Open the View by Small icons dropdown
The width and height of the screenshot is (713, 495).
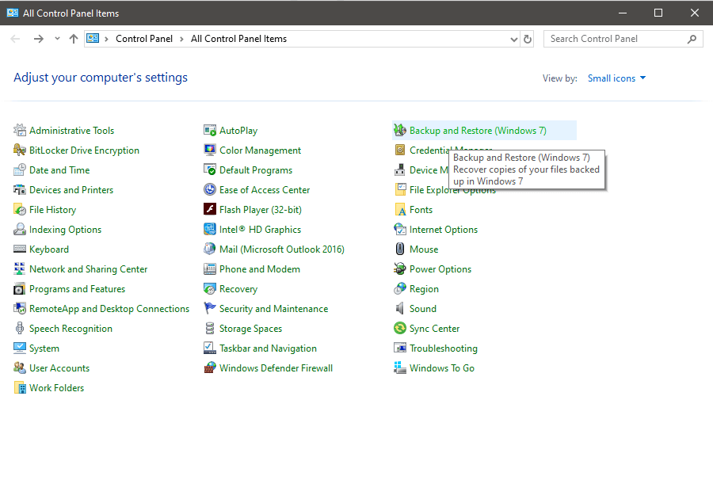(617, 78)
